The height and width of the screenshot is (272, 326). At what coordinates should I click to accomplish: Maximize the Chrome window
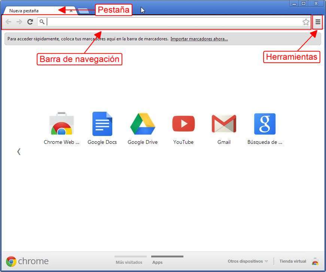pos(304,3)
